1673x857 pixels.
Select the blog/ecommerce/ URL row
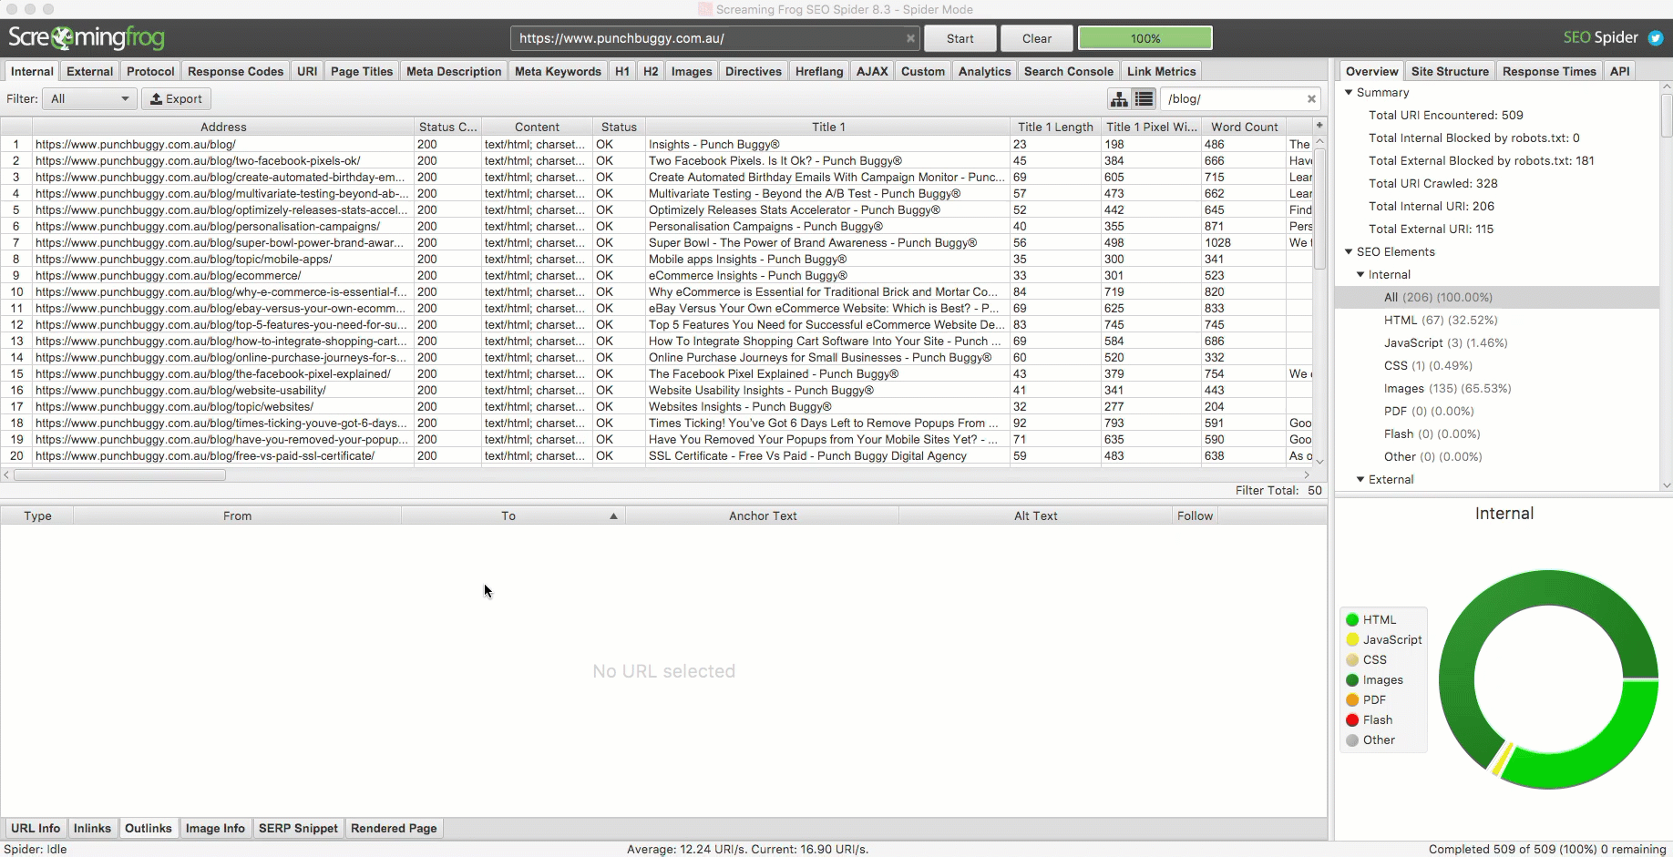point(656,275)
